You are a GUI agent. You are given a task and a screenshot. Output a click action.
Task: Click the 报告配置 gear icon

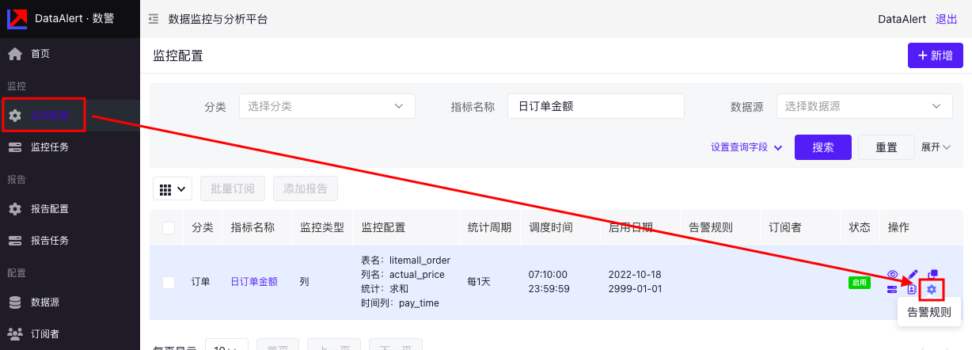pyautogui.click(x=14, y=209)
